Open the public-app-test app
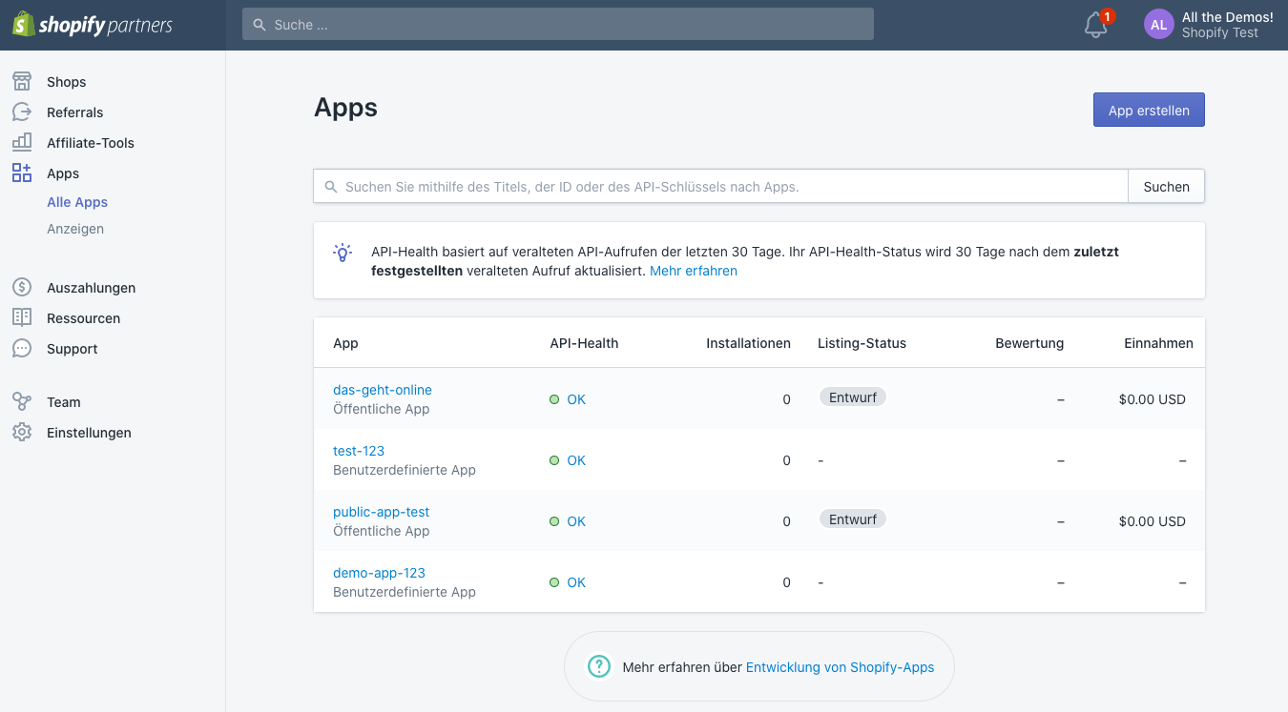The width and height of the screenshot is (1288, 712). coord(382,512)
